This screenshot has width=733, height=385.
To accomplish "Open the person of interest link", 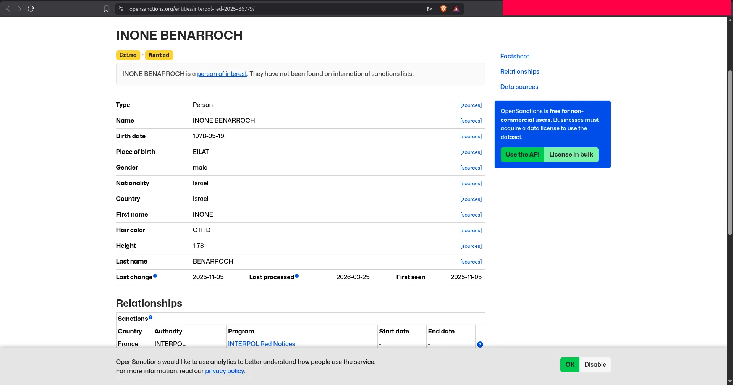I will point(222,74).
